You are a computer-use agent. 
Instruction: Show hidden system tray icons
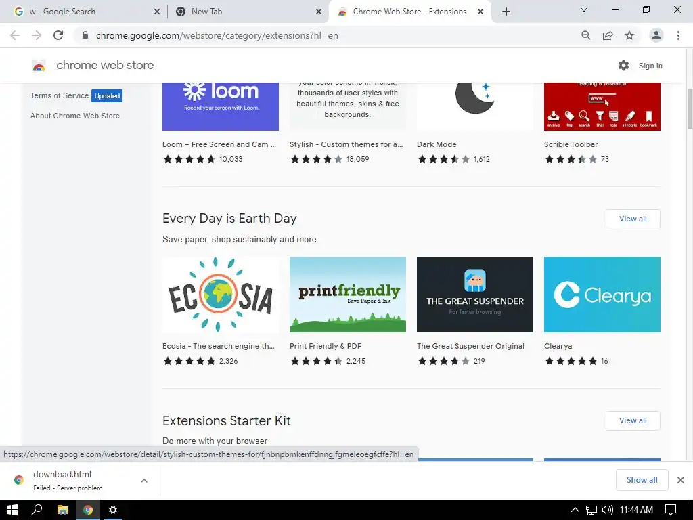[575, 510]
